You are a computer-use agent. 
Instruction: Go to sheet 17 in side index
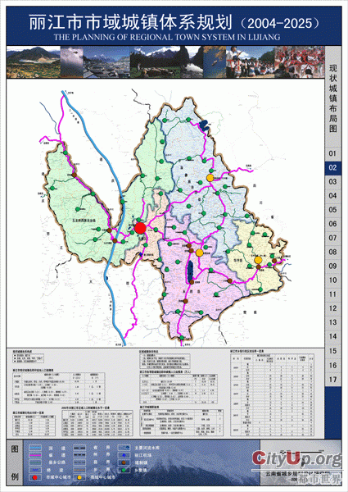coord(332,380)
